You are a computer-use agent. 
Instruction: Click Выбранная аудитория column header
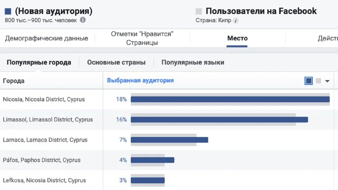pos(140,80)
